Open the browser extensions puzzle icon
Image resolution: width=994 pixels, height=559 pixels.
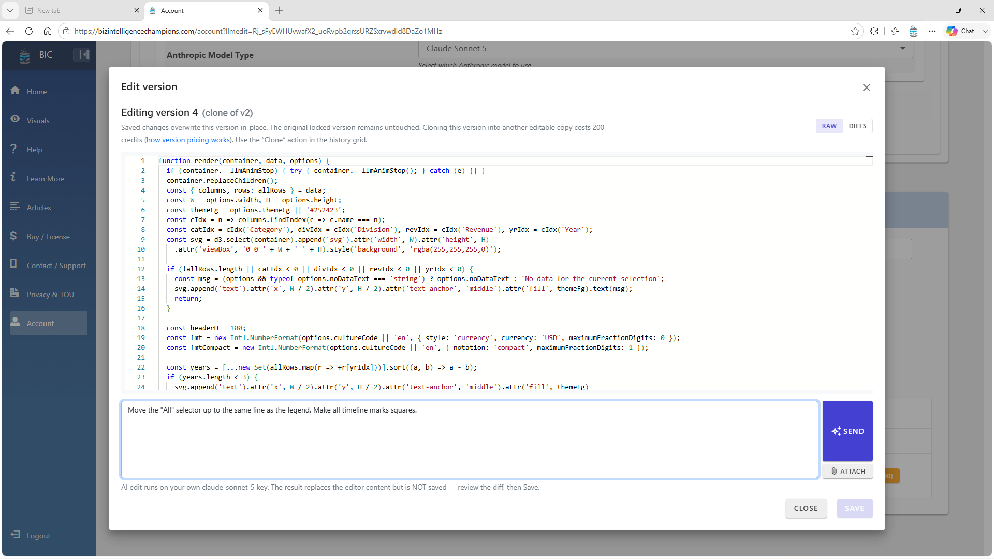click(874, 31)
